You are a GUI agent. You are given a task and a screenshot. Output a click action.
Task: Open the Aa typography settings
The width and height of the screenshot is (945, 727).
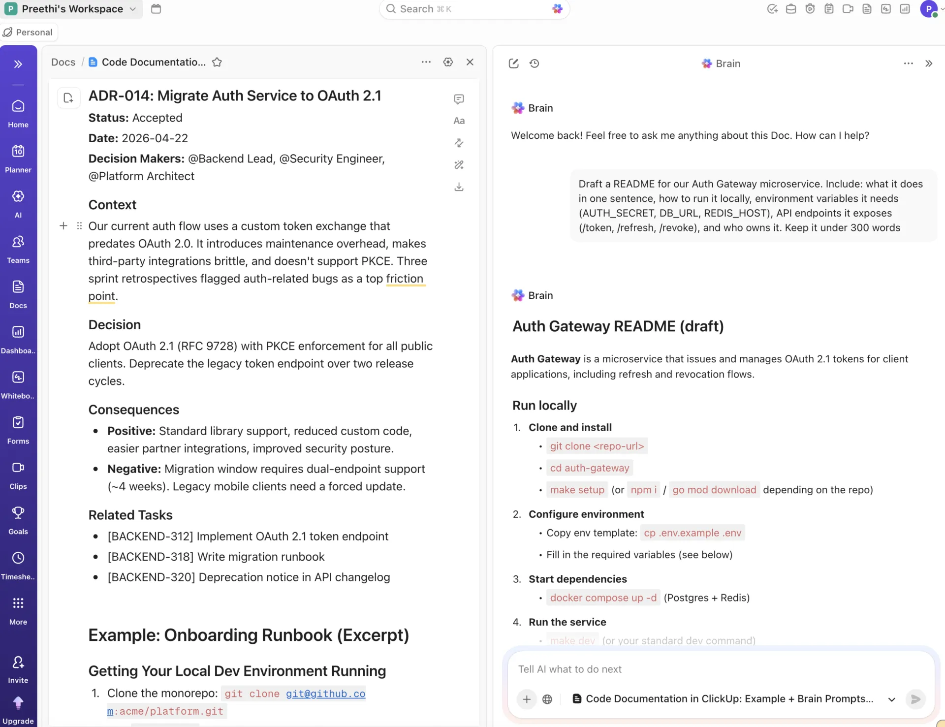point(459,121)
